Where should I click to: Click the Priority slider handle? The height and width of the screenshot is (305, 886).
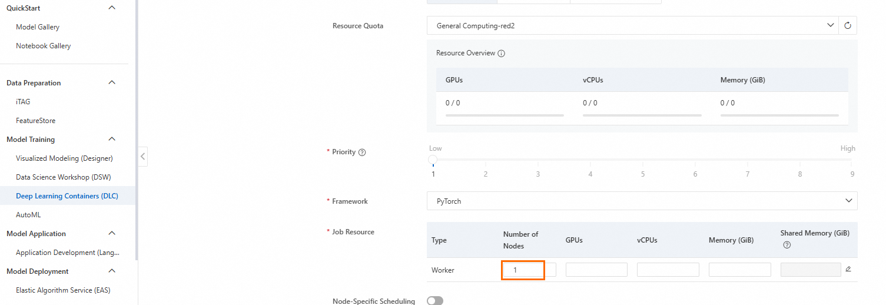point(433,160)
